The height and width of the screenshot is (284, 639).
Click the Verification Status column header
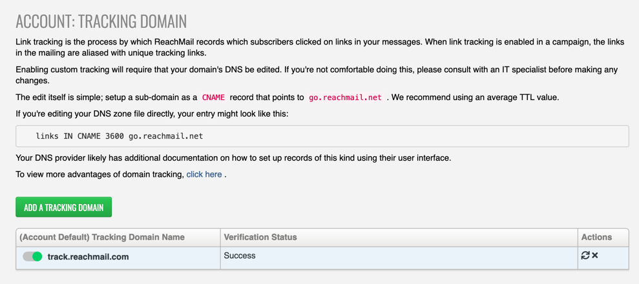click(x=399, y=238)
